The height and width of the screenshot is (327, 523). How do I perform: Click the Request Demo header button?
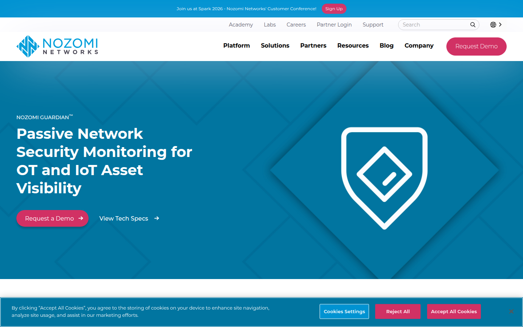pos(477,47)
